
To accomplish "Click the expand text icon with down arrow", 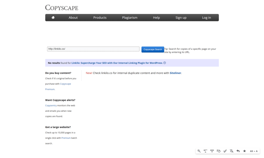I will click(212, 151).
